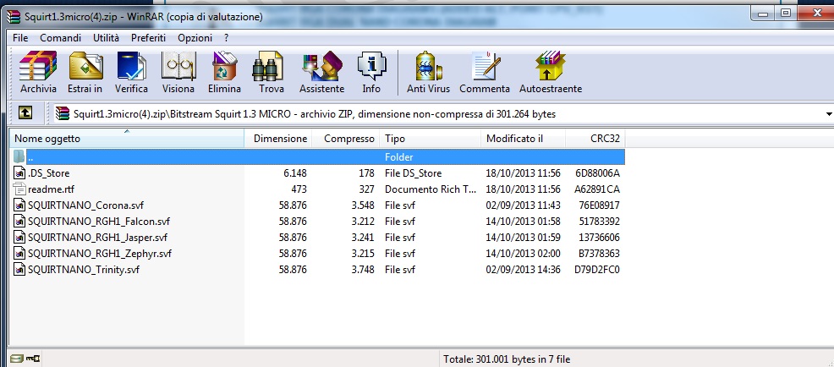Open the File menu
This screenshot has height=367, width=834.
20,38
